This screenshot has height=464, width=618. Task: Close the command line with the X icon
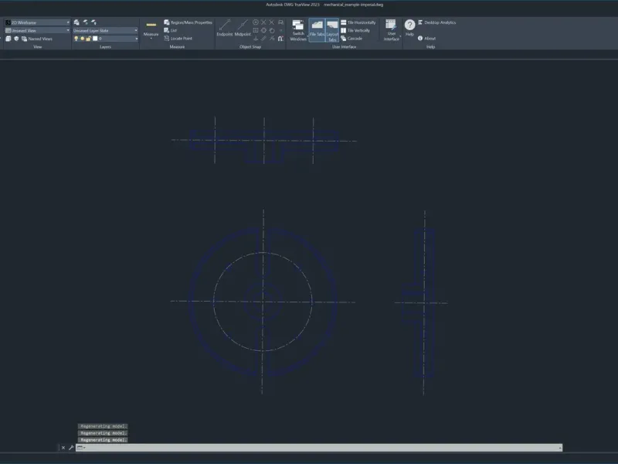(x=63, y=448)
